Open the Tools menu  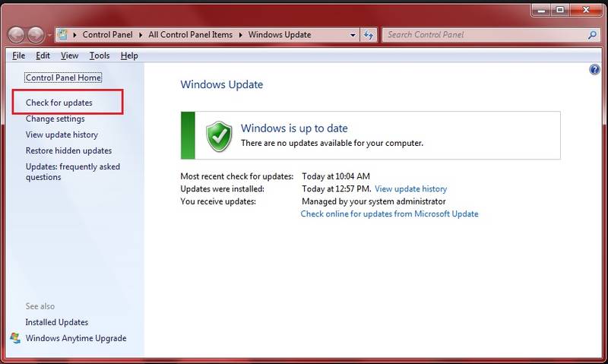(100, 55)
